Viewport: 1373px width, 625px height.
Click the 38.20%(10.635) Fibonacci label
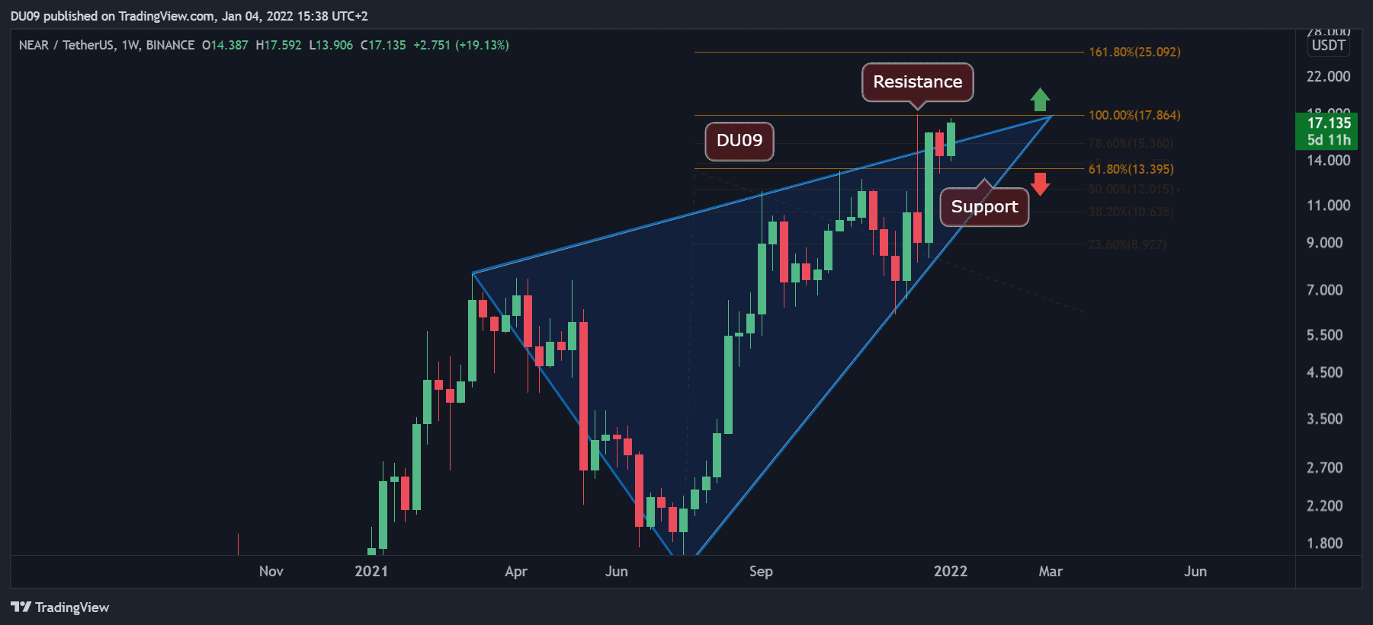(x=1131, y=212)
